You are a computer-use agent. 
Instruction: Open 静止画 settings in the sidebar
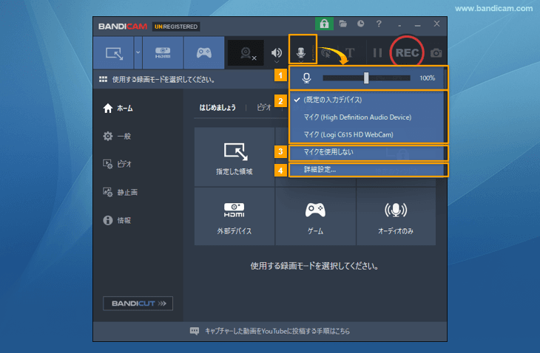pos(120,192)
